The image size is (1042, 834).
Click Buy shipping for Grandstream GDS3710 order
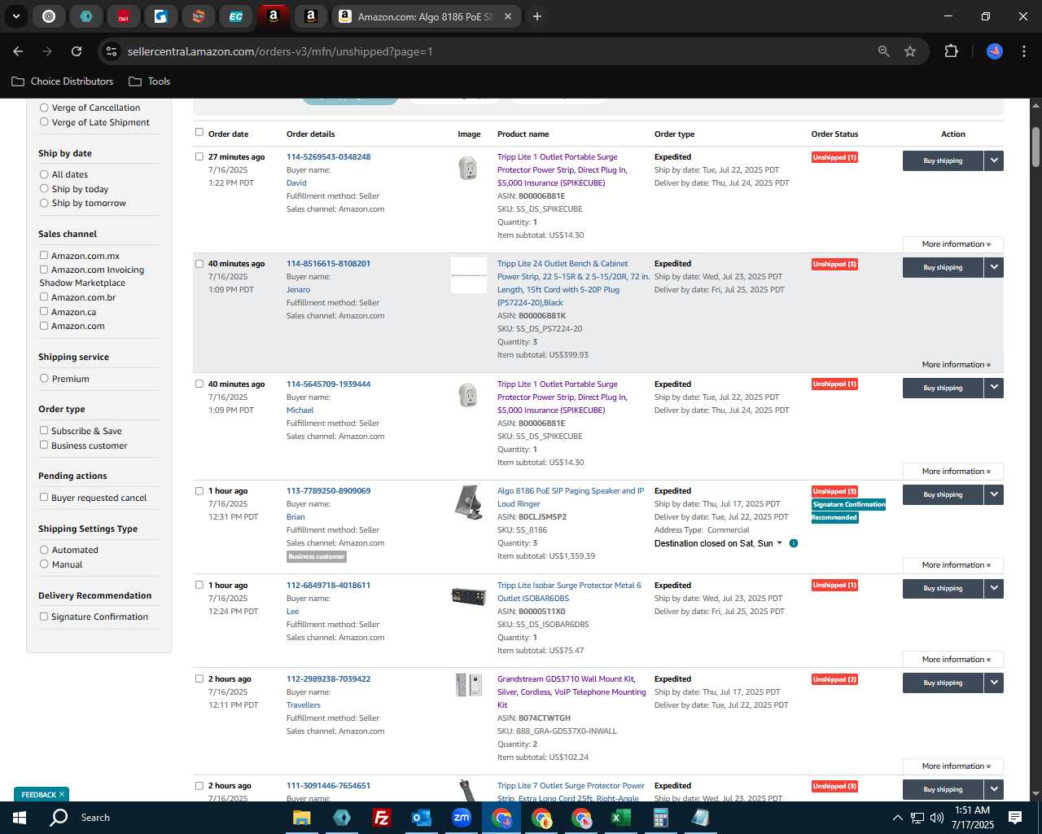pos(943,683)
